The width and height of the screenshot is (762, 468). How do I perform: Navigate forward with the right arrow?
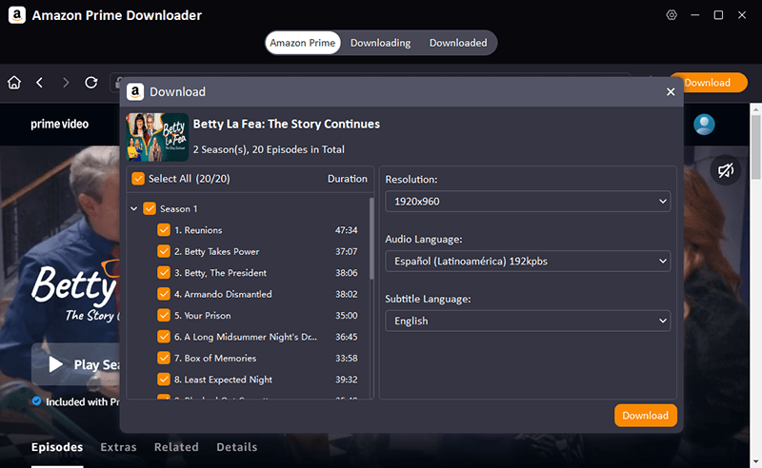pos(66,83)
